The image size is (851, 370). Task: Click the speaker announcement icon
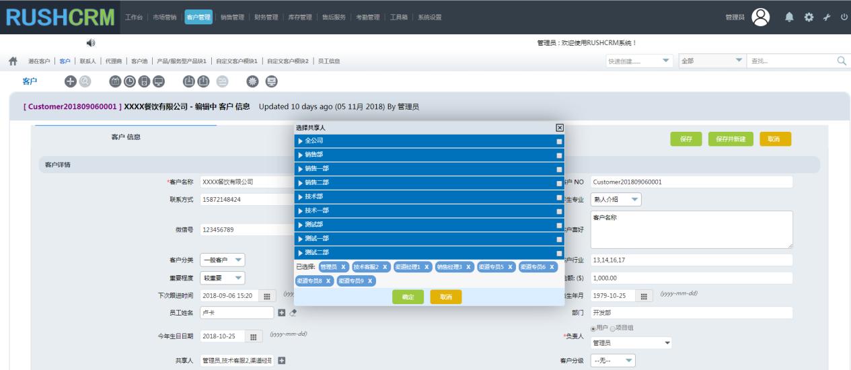(90, 43)
